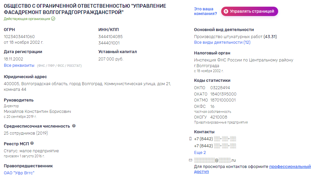Viewport: 313px width, 176px height.
Task: Open the Управлять страницей button
Action: (250, 11)
